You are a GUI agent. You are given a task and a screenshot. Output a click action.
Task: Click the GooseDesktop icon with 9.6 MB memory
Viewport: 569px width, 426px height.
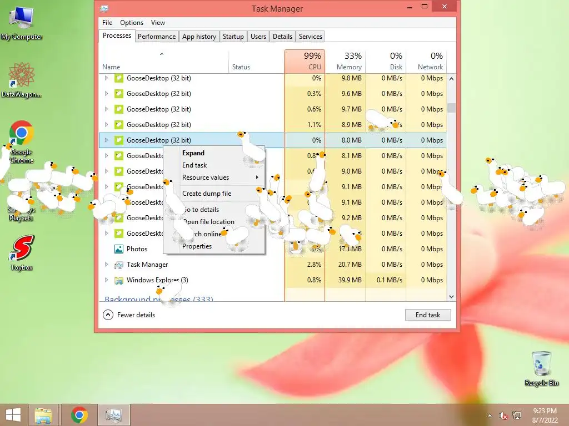pyautogui.click(x=119, y=94)
